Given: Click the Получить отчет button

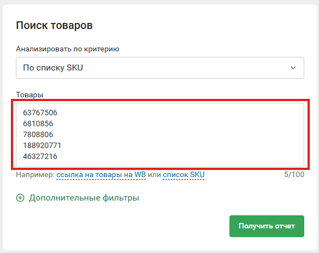Looking at the screenshot, I should 267,226.
